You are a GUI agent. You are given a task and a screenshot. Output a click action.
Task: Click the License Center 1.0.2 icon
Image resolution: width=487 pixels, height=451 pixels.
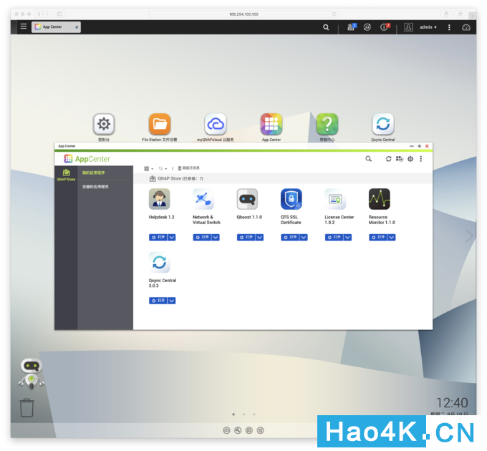coord(335,199)
